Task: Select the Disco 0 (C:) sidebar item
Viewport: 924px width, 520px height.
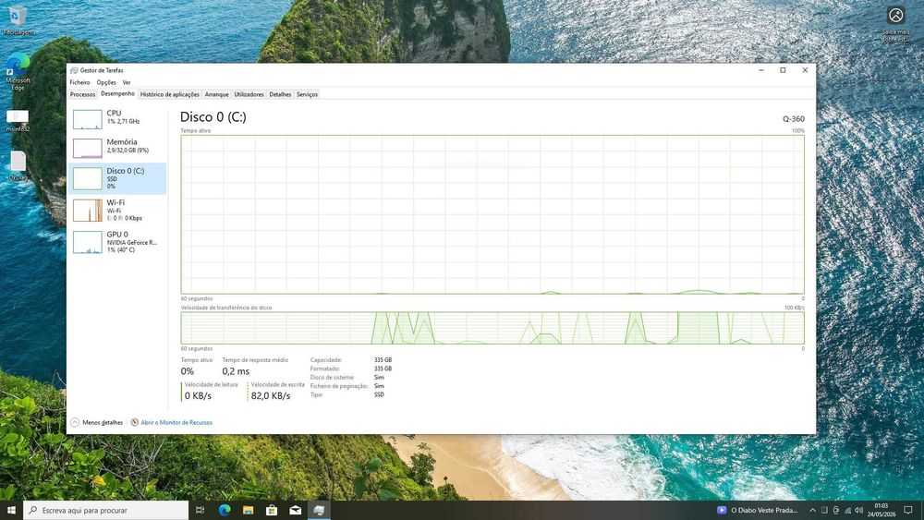Action: click(118, 178)
